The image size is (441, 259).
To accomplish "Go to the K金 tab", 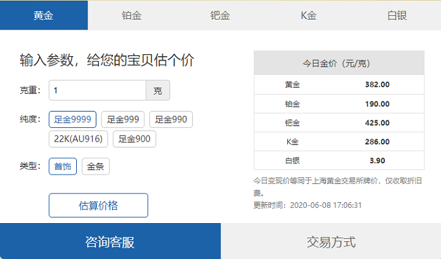I will point(309,15).
